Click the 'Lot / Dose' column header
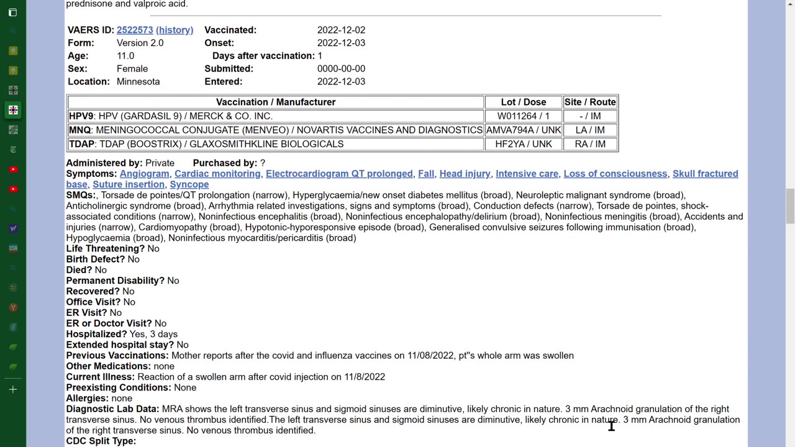The height and width of the screenshot is (447, 795). 524,102
